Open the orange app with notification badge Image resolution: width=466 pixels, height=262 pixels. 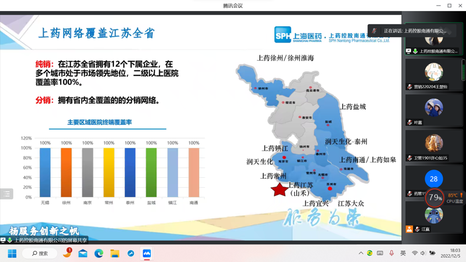coord(67,253)
